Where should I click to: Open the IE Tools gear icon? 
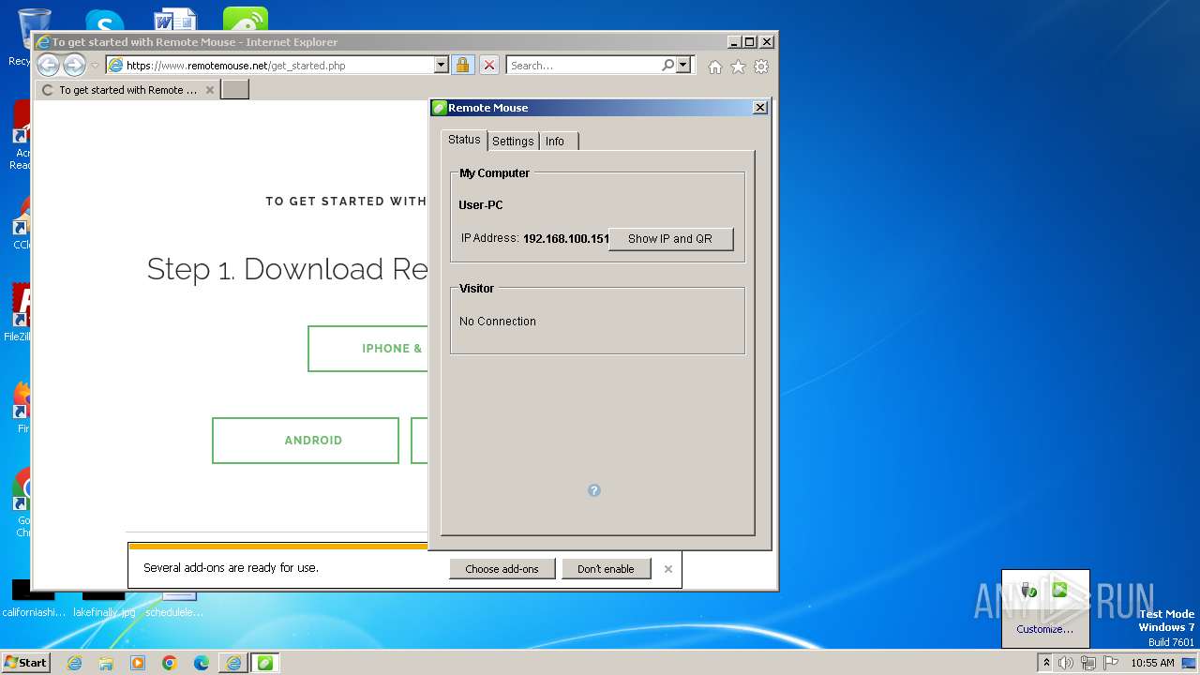coord(761,67)
